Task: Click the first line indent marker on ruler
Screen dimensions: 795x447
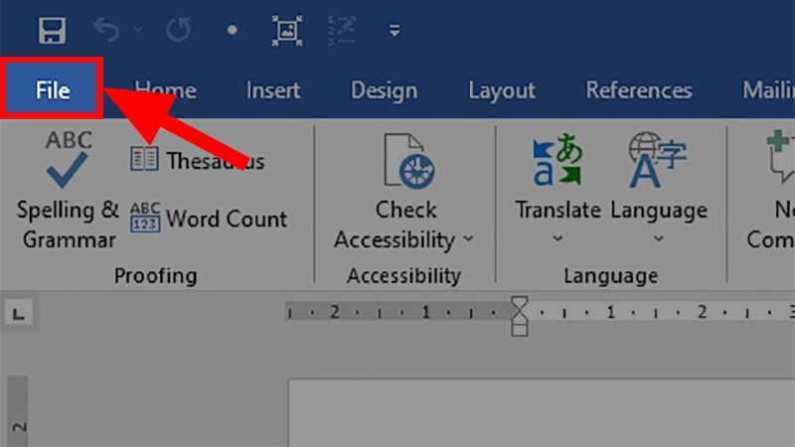Action: pyautogui.click(x=519, y=303)
